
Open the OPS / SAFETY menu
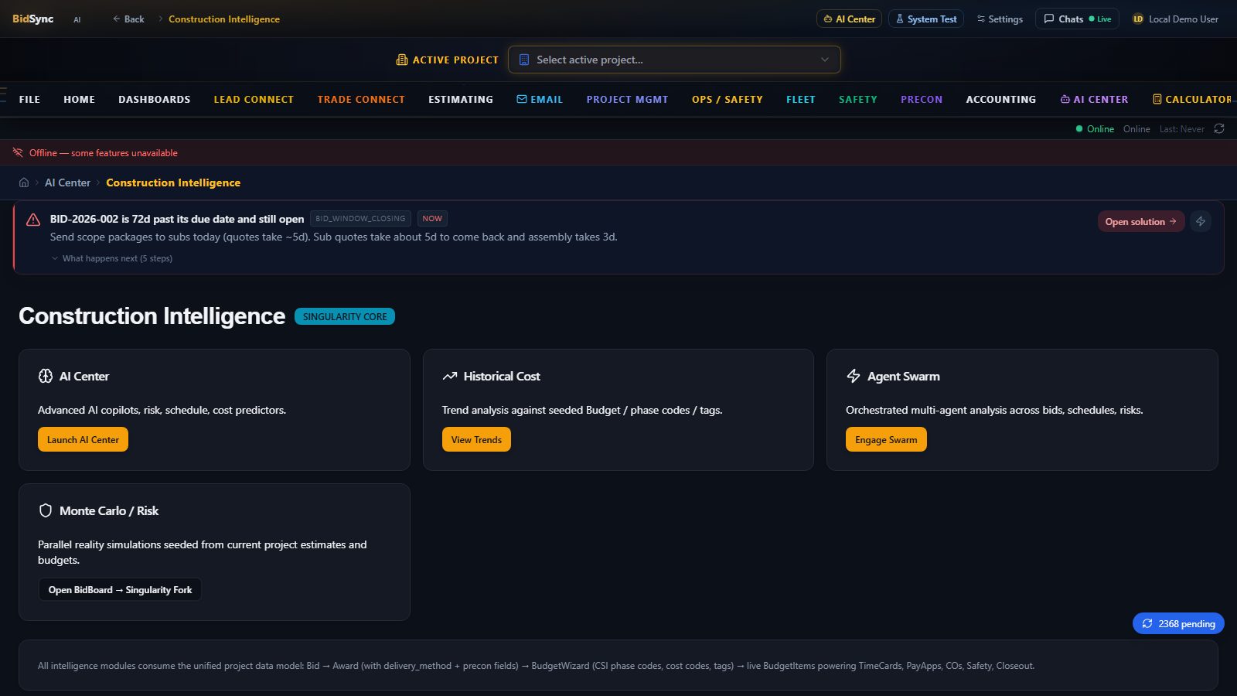(727, 99)
